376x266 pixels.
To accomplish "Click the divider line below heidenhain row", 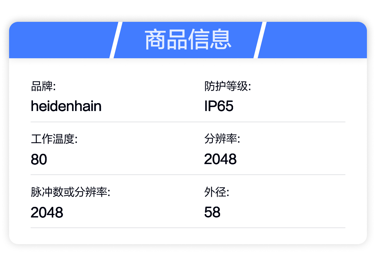I will 188,122.
